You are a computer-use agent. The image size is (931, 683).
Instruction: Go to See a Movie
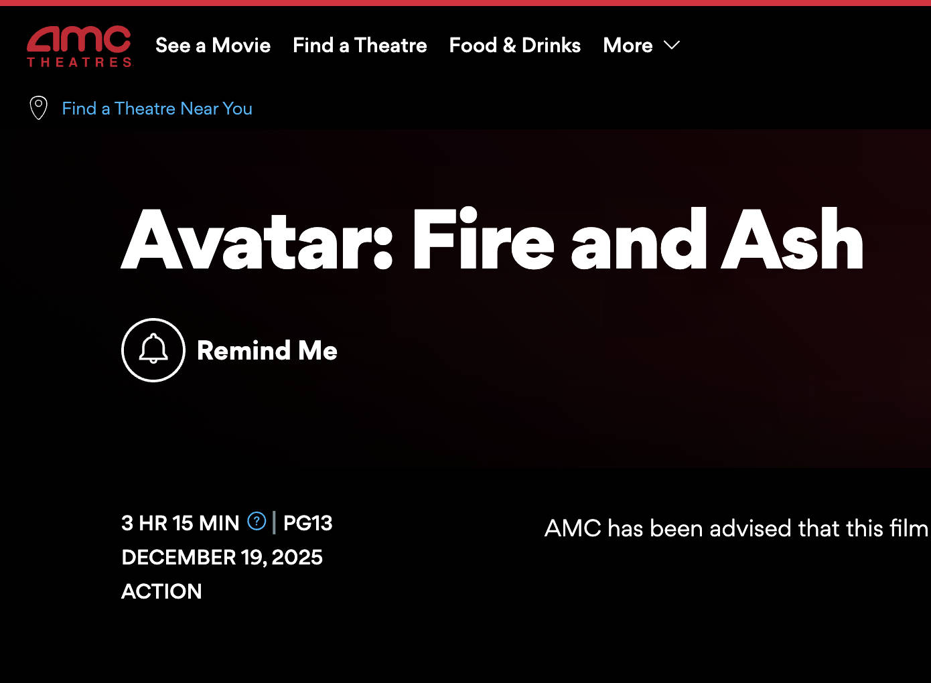pos(213,45)
